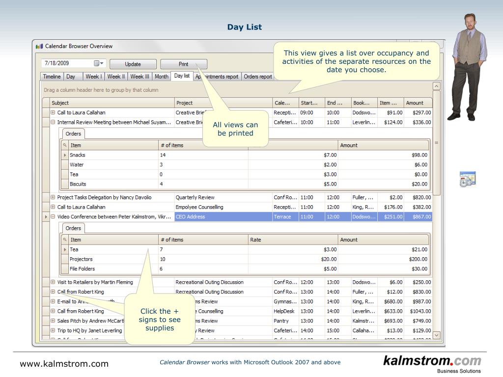Click the vertical scrollbar thumb
Screen dimensions: 503x377
[436, 143]
